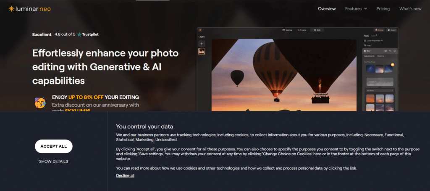This screenshot has height=191, width=430.
Task: Click the Extras button in the preview
Action: click(379, 30)
